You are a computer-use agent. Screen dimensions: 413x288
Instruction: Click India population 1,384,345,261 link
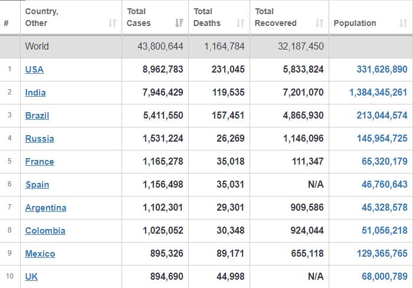coord(378,93)
